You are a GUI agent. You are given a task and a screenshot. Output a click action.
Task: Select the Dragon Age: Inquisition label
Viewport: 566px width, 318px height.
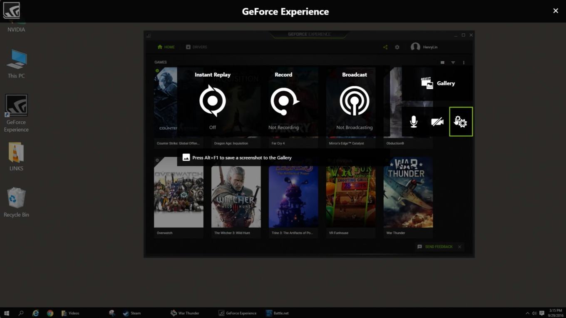pos(231,143)
